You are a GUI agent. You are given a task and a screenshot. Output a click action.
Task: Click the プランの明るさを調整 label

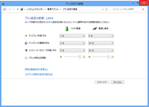[x=38, y=58]
